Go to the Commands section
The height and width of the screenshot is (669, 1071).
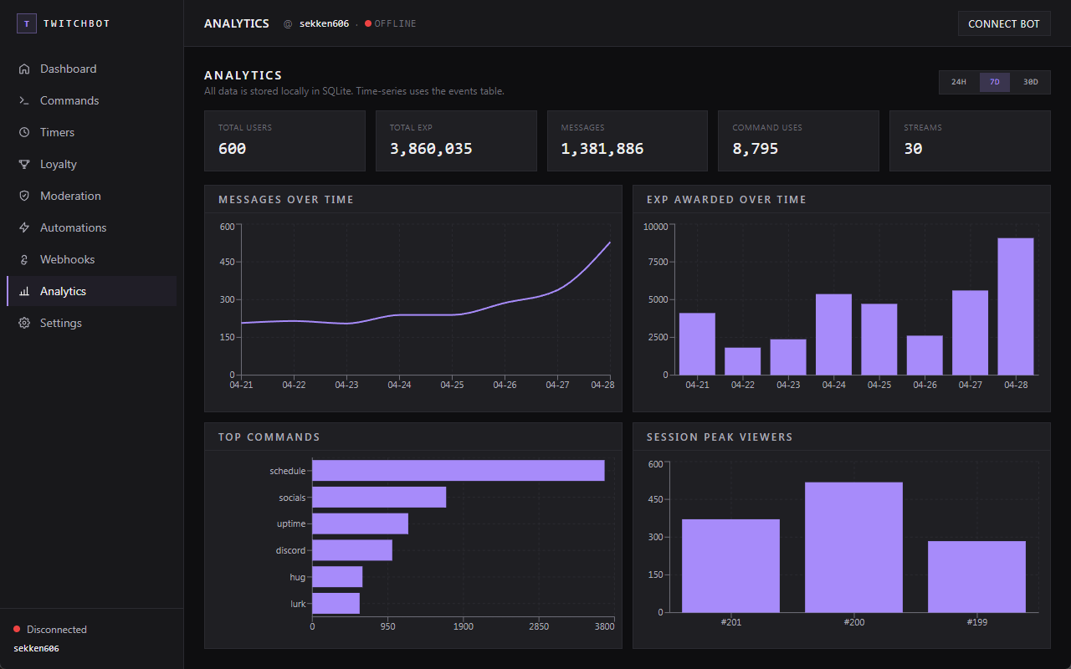click(92, 100)
